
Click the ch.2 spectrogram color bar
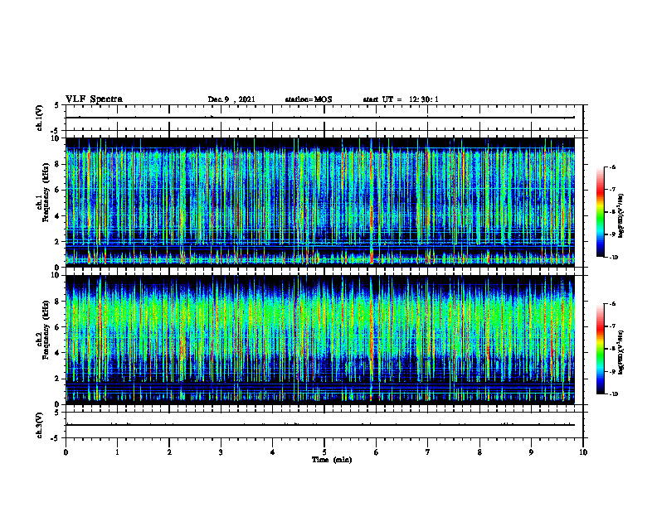click(600, 349)
